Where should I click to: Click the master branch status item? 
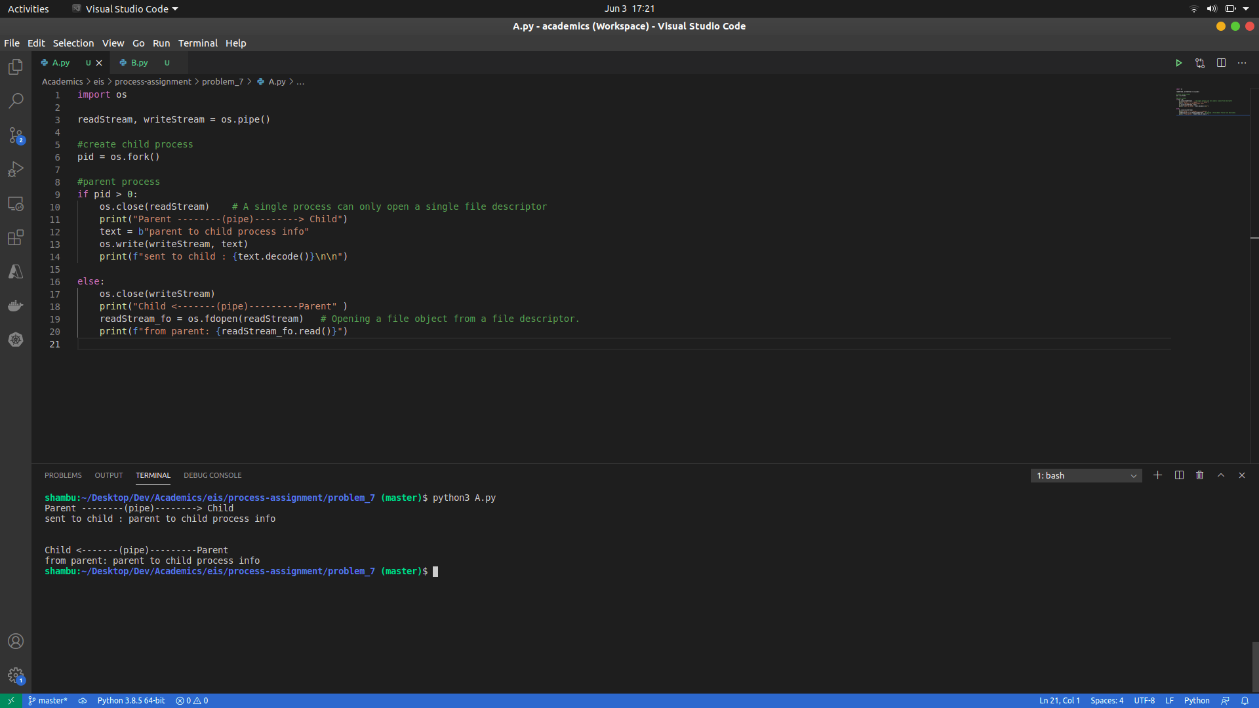[x=48, y=700]
